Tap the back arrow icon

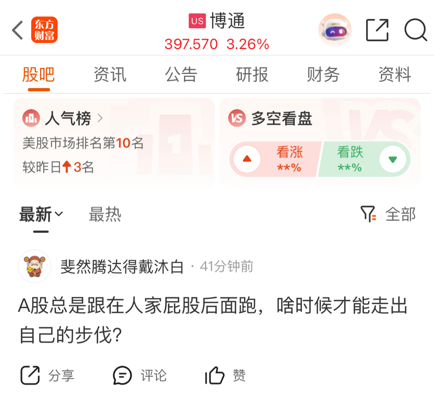pyautogui.click(x=17, y=30)
